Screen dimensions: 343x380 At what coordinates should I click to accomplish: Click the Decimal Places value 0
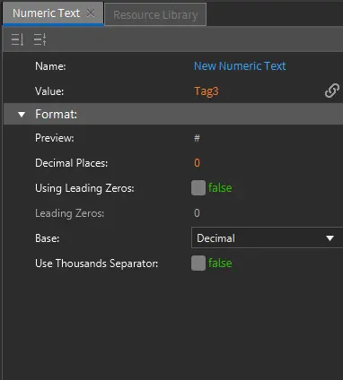click(x=197, y=163)
